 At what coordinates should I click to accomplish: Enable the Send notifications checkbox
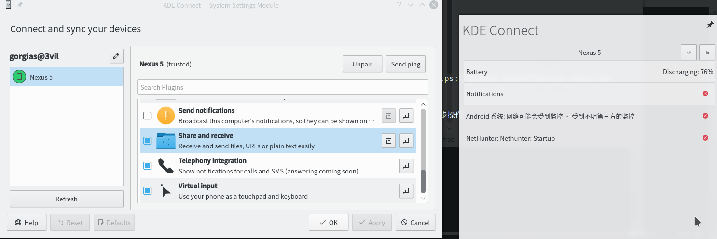147,116
